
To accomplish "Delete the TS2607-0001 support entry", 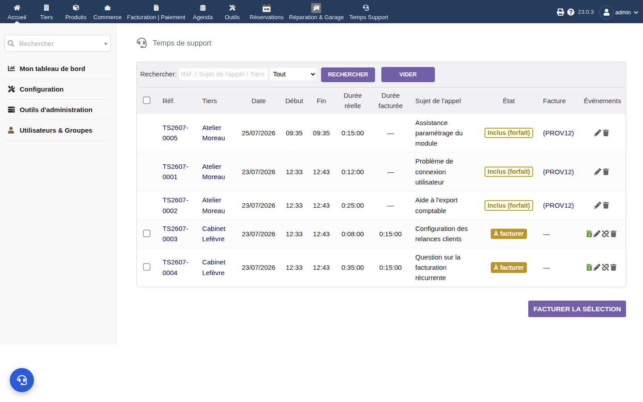I will [606, 172].
